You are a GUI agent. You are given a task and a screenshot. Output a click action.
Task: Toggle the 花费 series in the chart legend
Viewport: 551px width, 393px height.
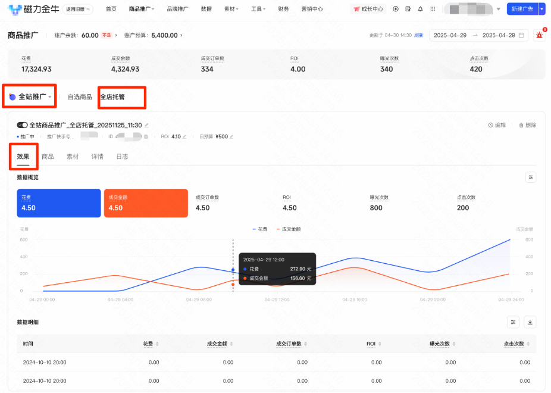coord(259,229)
